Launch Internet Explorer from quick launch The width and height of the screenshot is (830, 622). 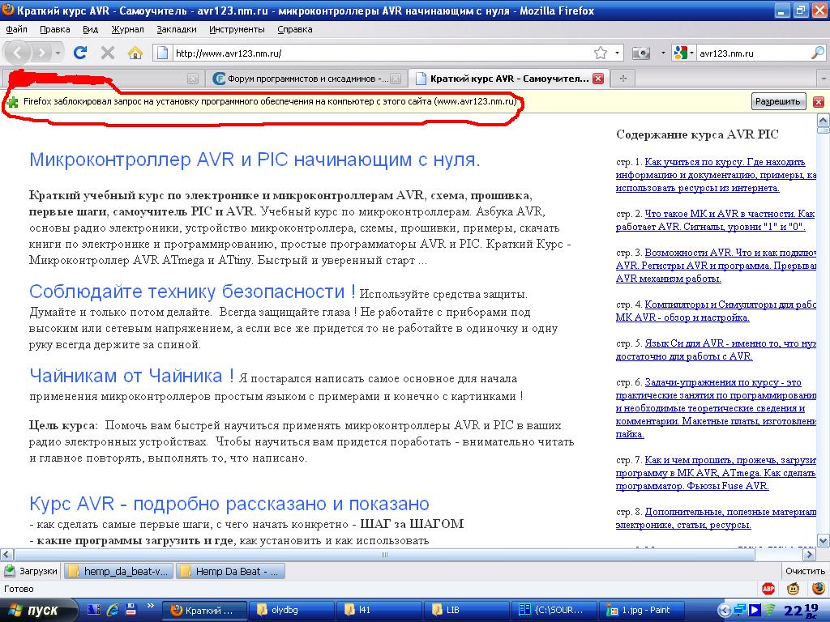point(112,610)
